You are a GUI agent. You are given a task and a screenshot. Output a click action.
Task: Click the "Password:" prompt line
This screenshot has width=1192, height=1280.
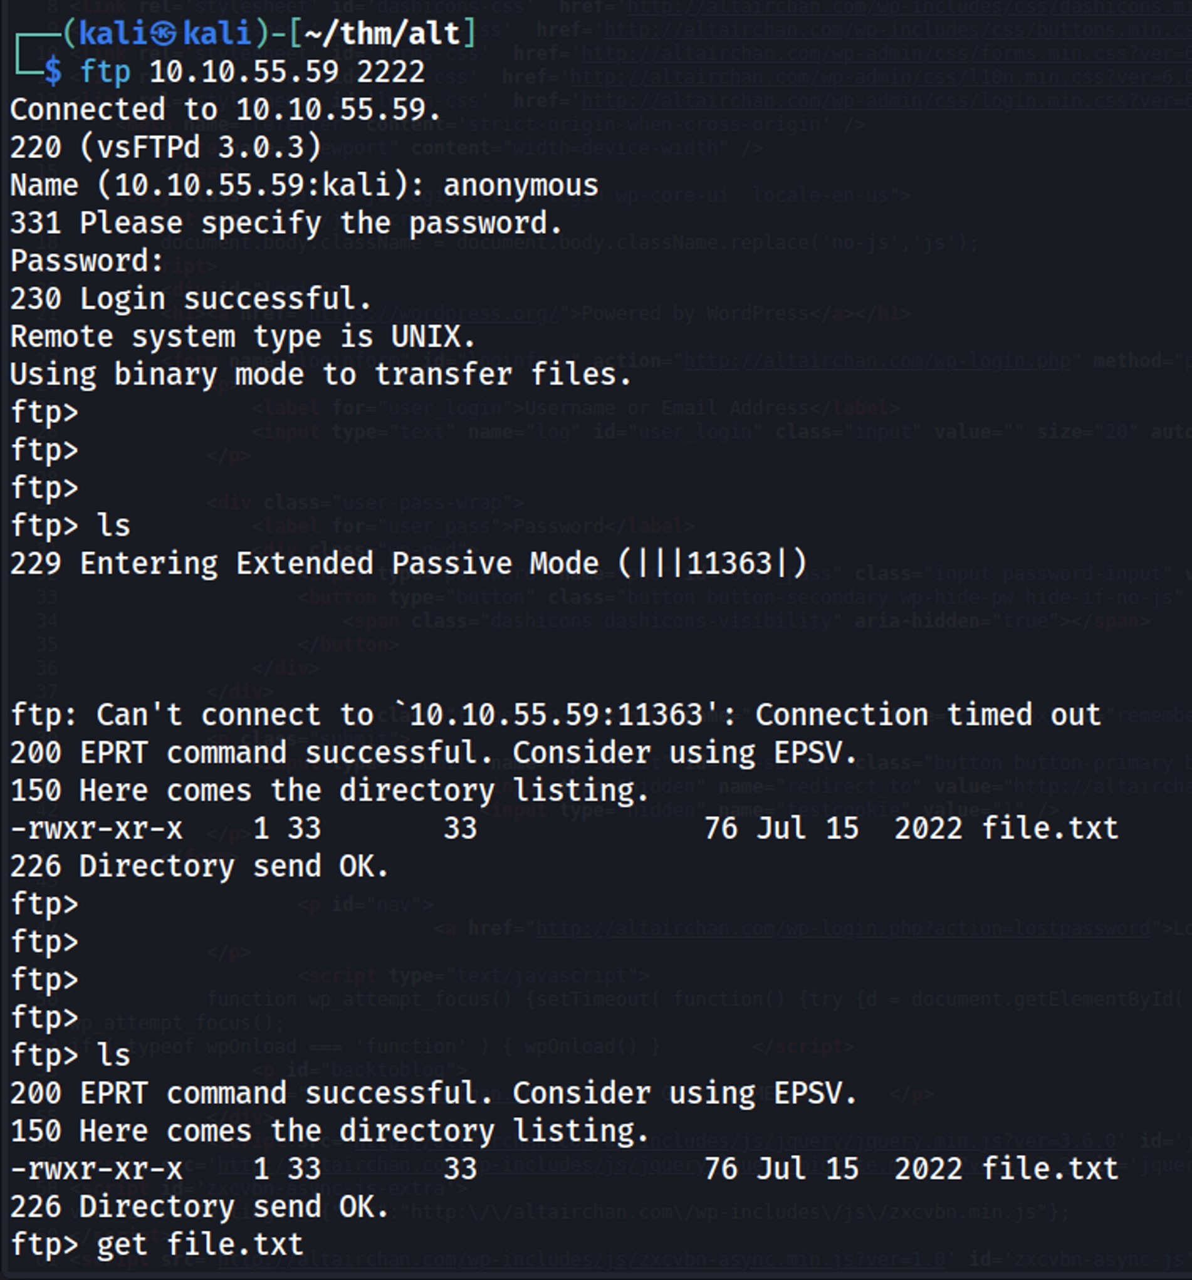(x=88, y=261)
